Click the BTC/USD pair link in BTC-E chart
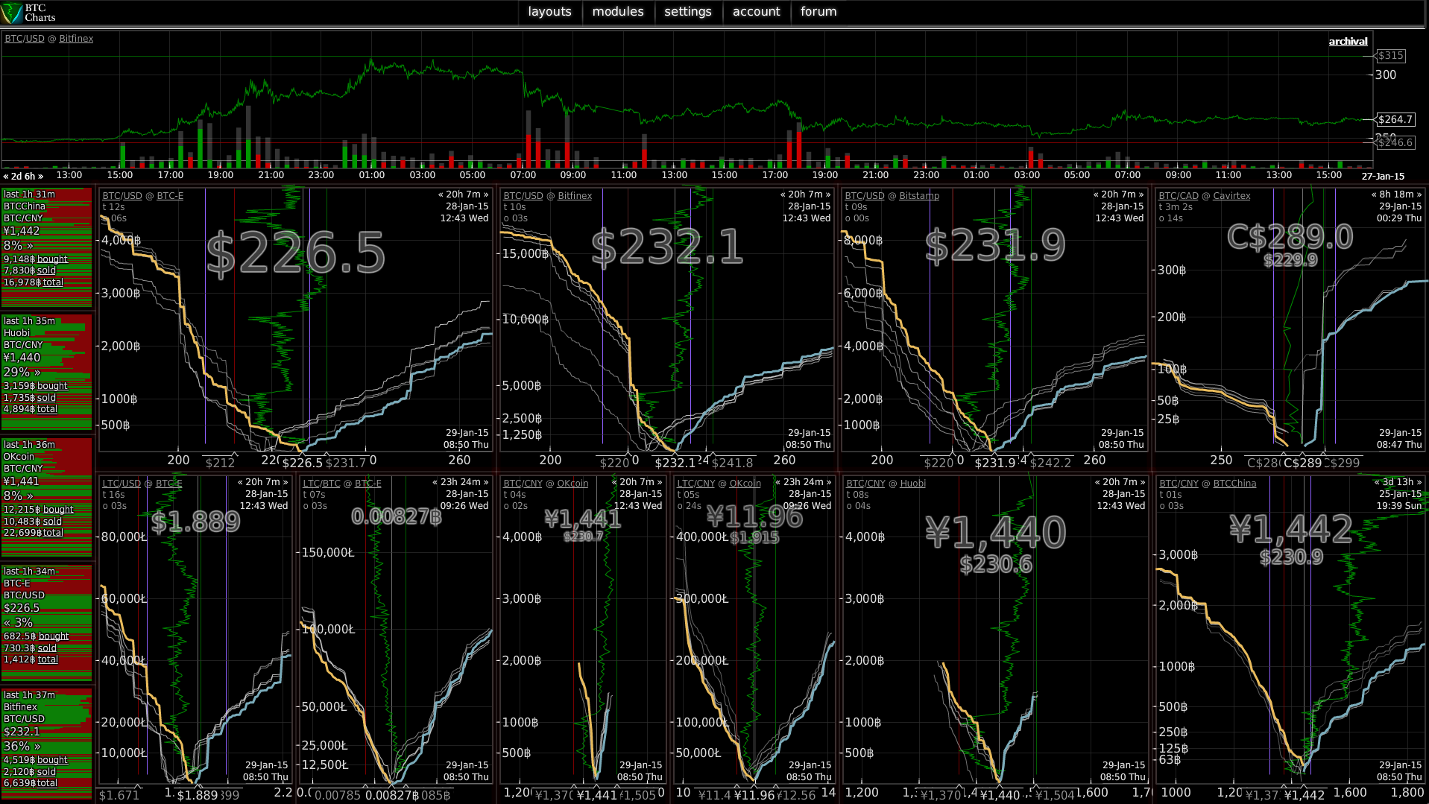 [x=122, y=196]
